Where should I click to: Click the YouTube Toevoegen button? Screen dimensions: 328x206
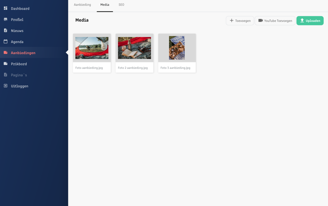tap(275, 21)
